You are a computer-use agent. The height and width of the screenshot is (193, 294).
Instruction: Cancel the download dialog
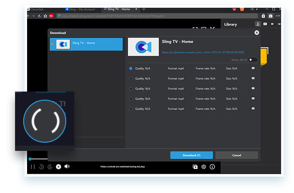pos(237,155)
